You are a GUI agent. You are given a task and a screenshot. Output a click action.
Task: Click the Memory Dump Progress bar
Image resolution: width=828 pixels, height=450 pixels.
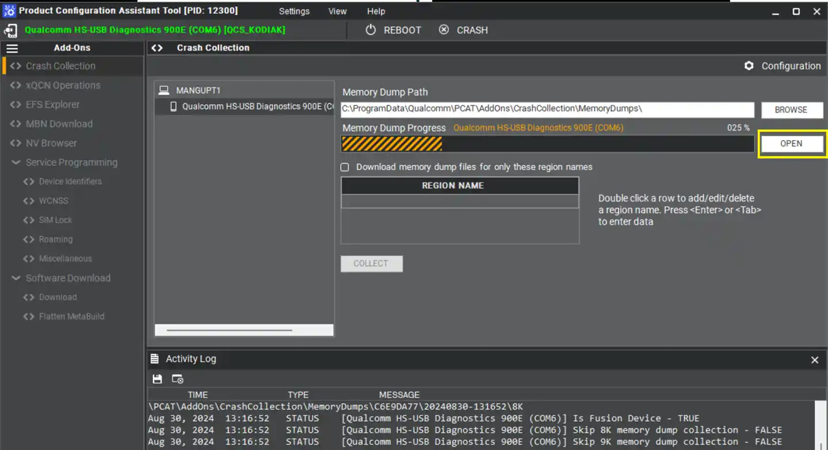547,144
